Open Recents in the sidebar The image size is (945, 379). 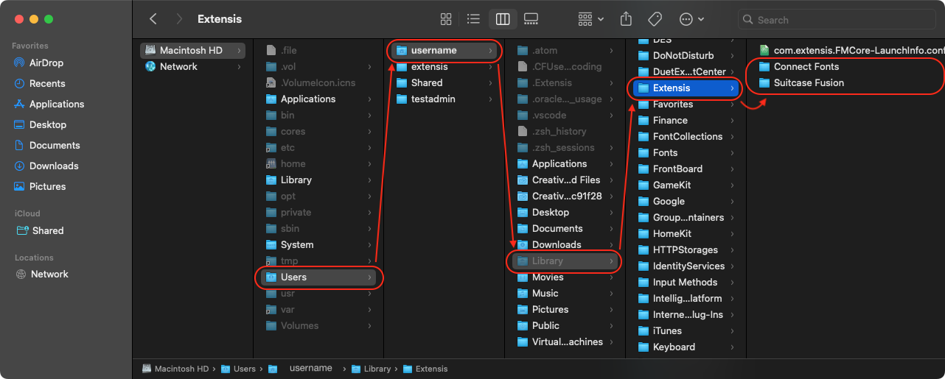click(x=47, y=83)
